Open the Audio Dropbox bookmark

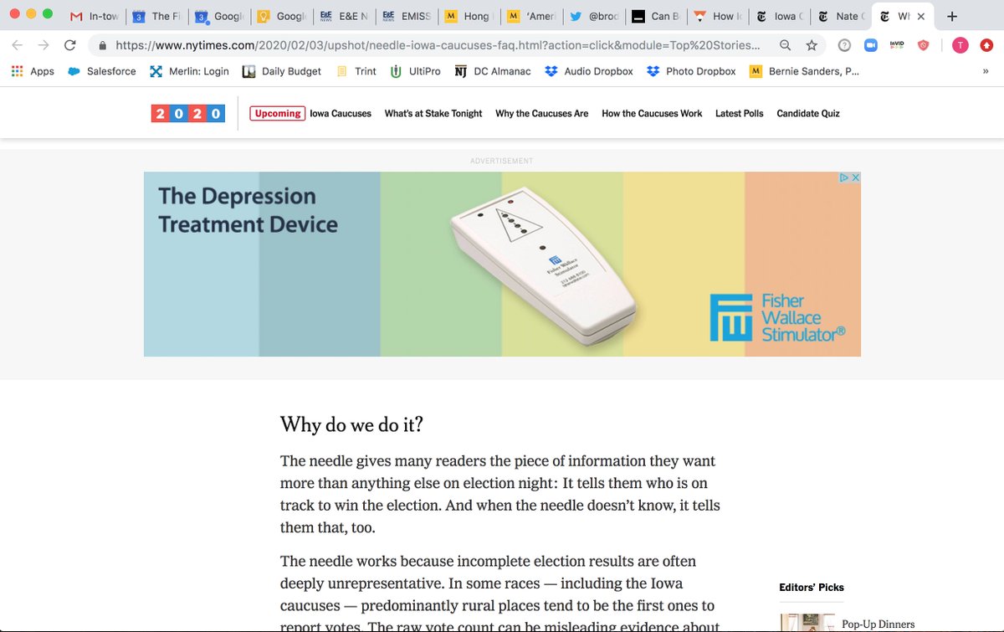click(x=589, y=71)
